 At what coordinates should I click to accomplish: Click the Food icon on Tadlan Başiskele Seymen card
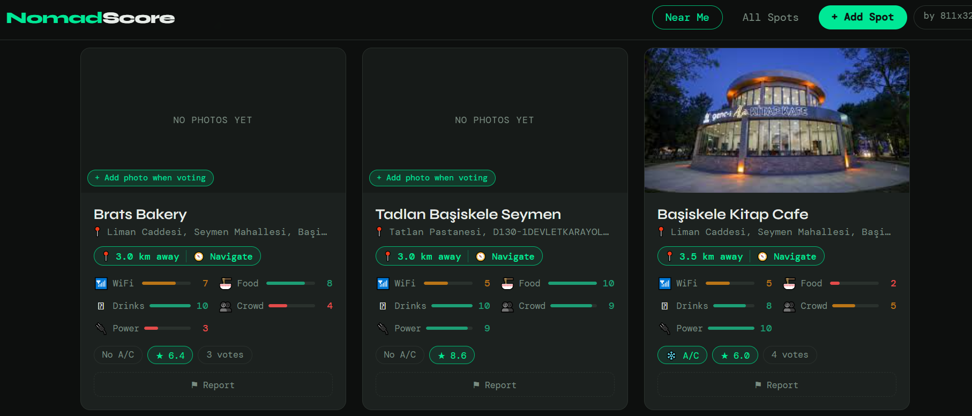507,283
